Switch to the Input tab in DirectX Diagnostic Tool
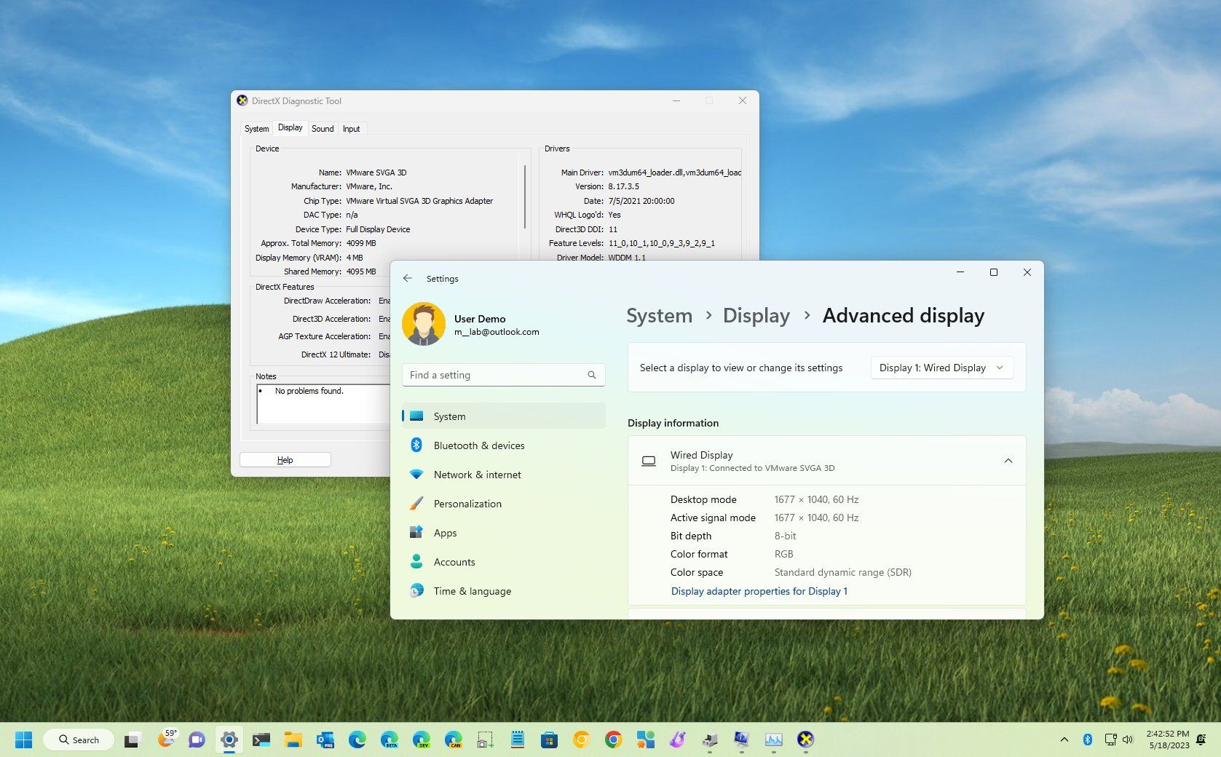Screen dimensions: 1221x757 352,128
